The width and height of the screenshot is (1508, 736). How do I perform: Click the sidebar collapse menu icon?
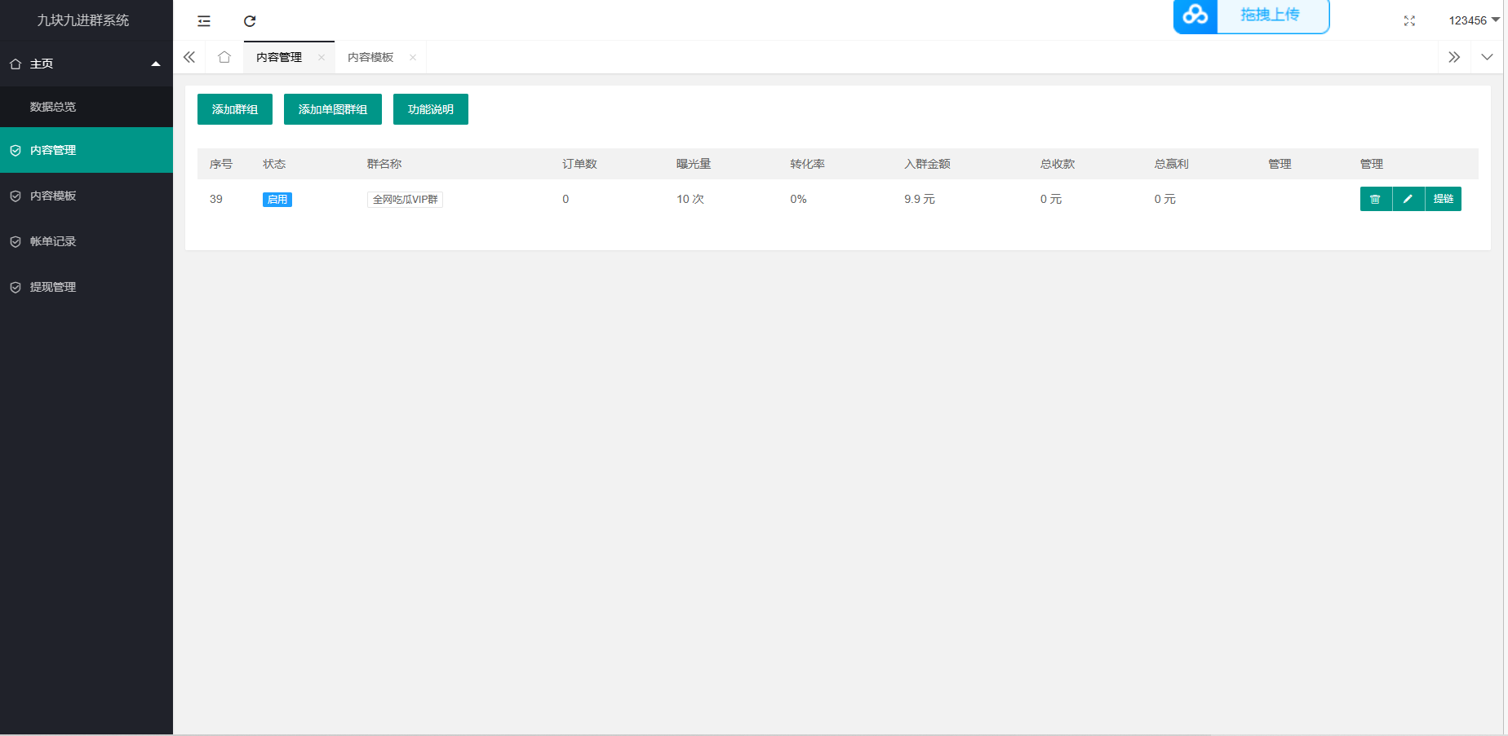(x=204, y=21)
